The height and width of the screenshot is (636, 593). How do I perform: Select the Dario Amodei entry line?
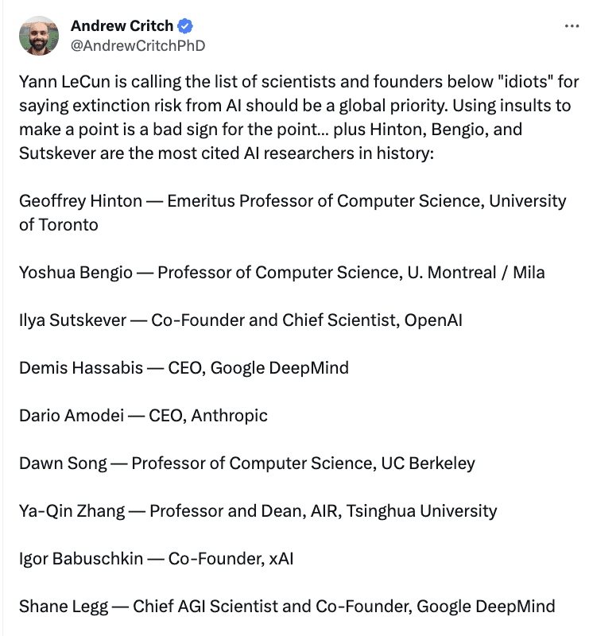pyautogui.click(x=143, y=415)
